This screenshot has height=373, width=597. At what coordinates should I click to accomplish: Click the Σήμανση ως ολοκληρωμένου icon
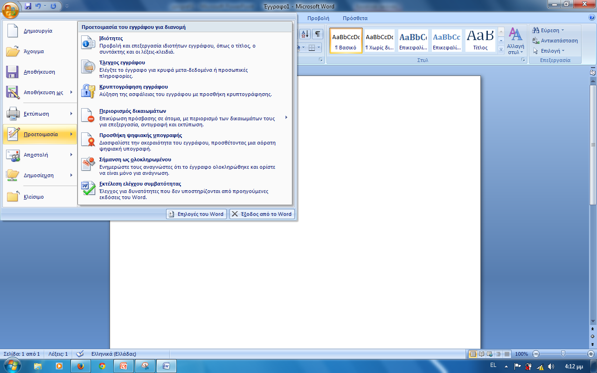pyautogui.click(x=88, y=164)
